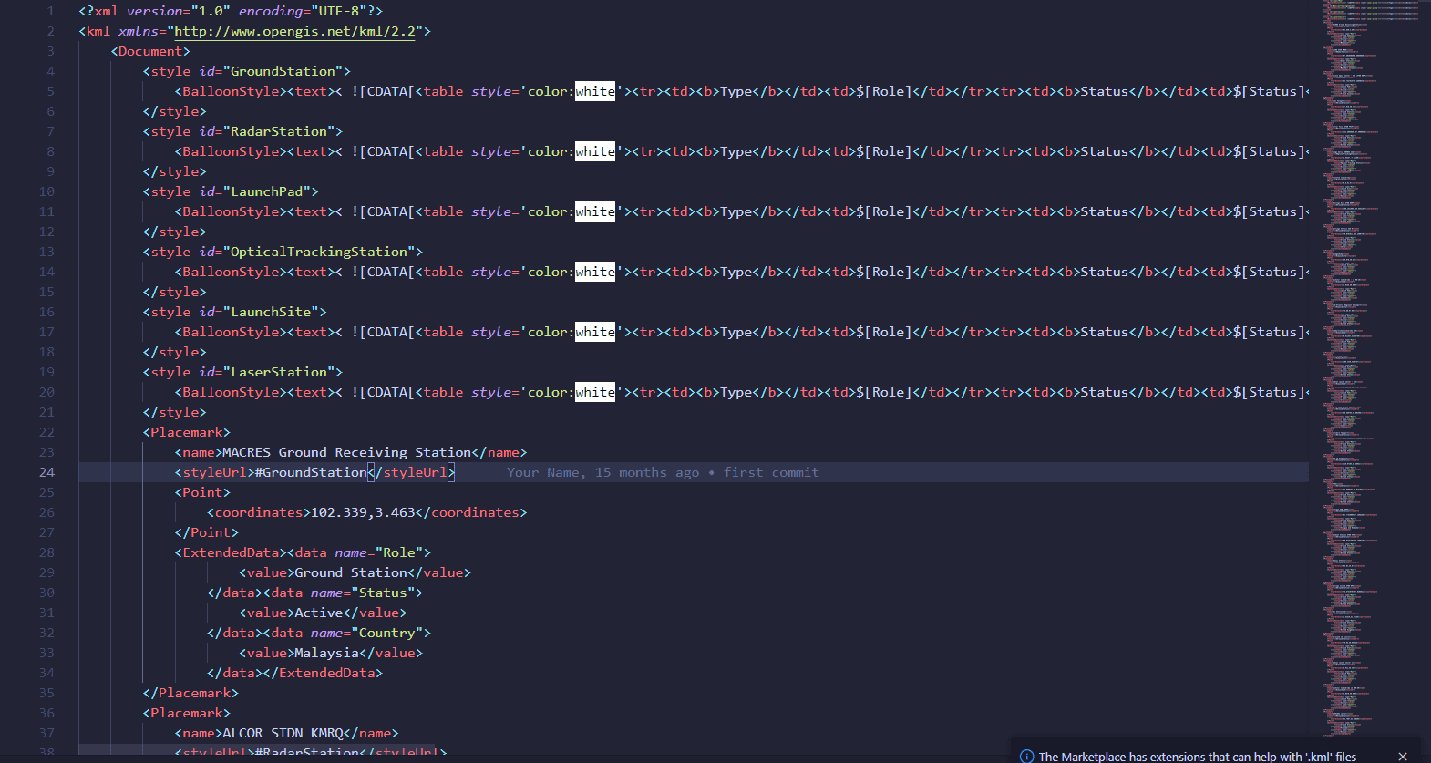Click data name "Role" attribute
Screen dimensions: 1431x763
(379, 552)
